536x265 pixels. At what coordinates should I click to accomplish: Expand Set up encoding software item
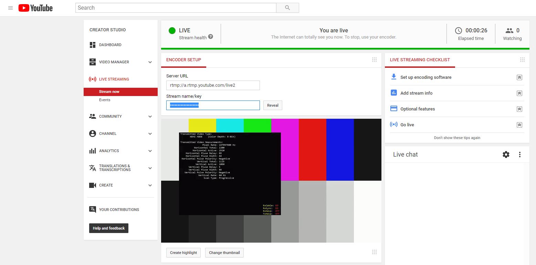pos(519,77)
